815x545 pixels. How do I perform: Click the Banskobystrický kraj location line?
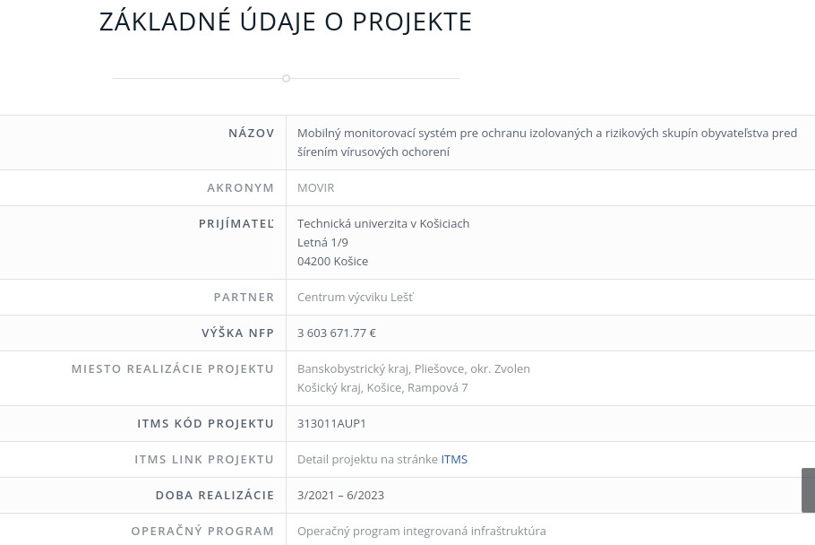[x=414, y=368]
